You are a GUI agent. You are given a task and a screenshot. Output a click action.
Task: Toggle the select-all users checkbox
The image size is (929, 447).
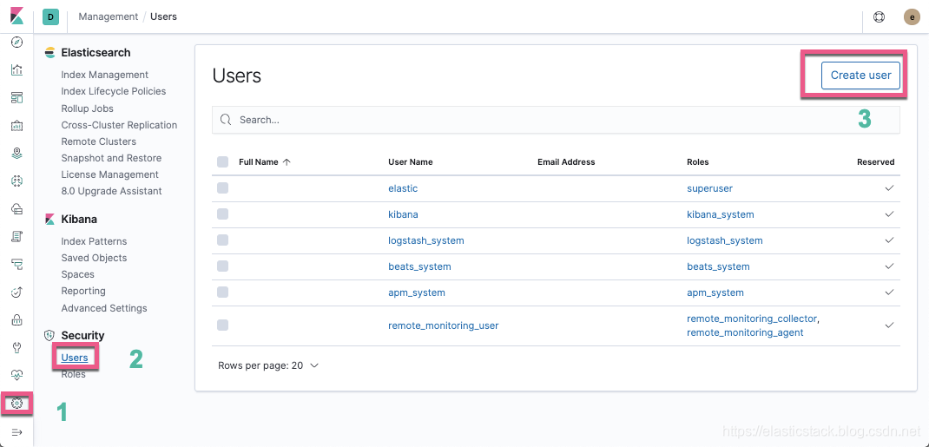click(x=223, y=161)
